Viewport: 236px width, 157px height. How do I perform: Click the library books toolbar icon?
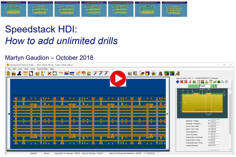(x=160, y=73)
